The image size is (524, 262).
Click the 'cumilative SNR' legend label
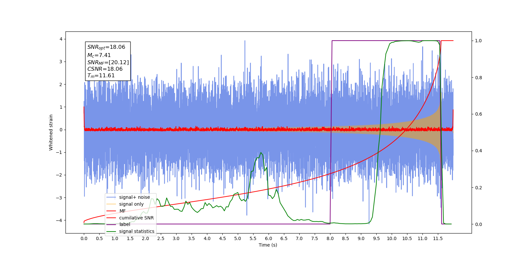[x=136, y=218]
